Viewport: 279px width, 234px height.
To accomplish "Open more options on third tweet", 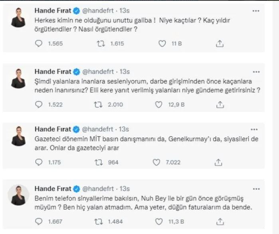I will (254, 130).
